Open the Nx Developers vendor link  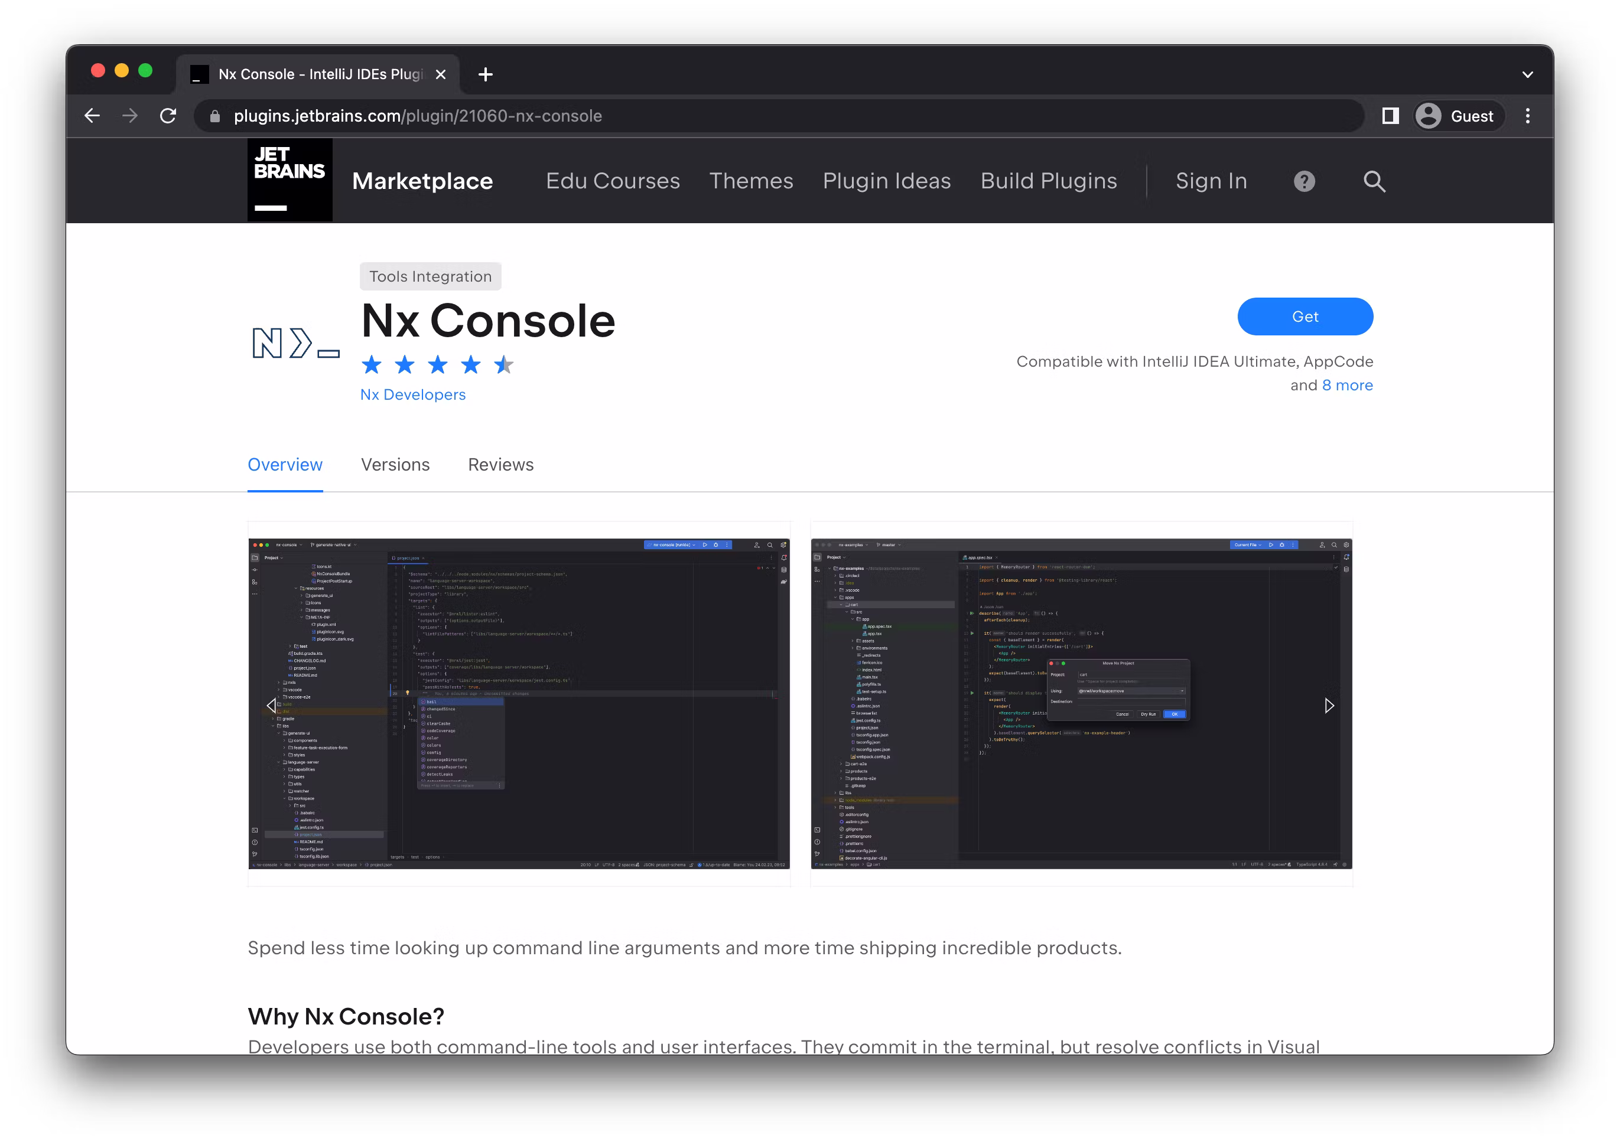point(413,394)
